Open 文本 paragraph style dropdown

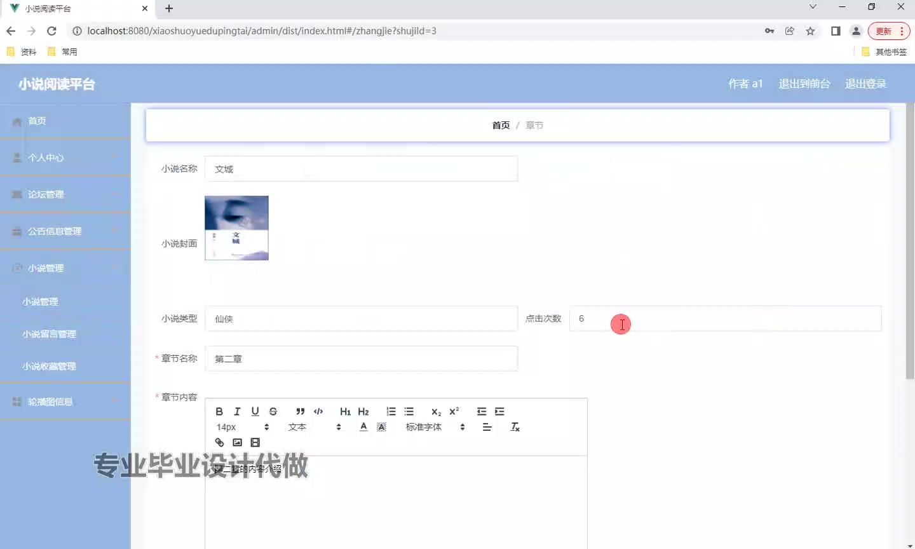pyautogui.click(x=315, y=427)
